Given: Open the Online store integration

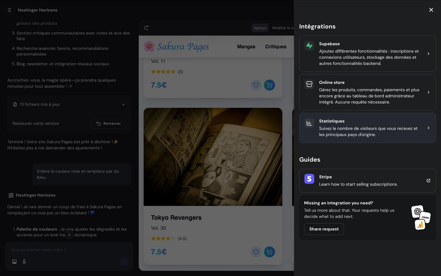Looking at the screenshot, I should point(367,92).
